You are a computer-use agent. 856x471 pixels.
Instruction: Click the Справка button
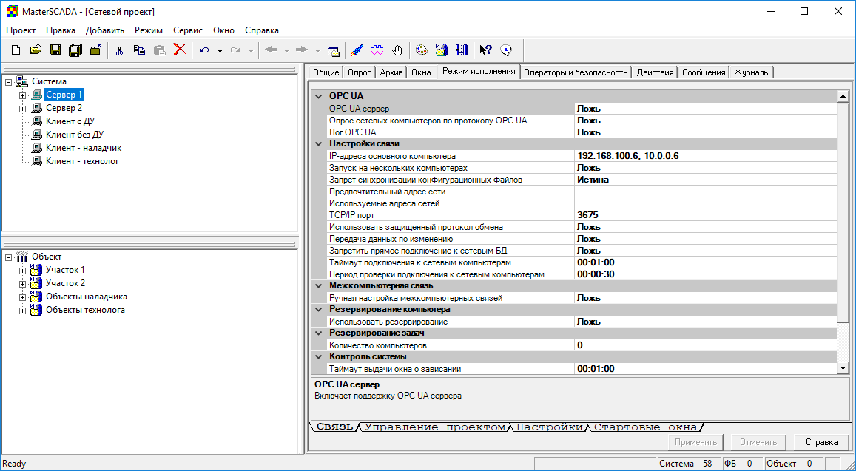coord(822,442)
